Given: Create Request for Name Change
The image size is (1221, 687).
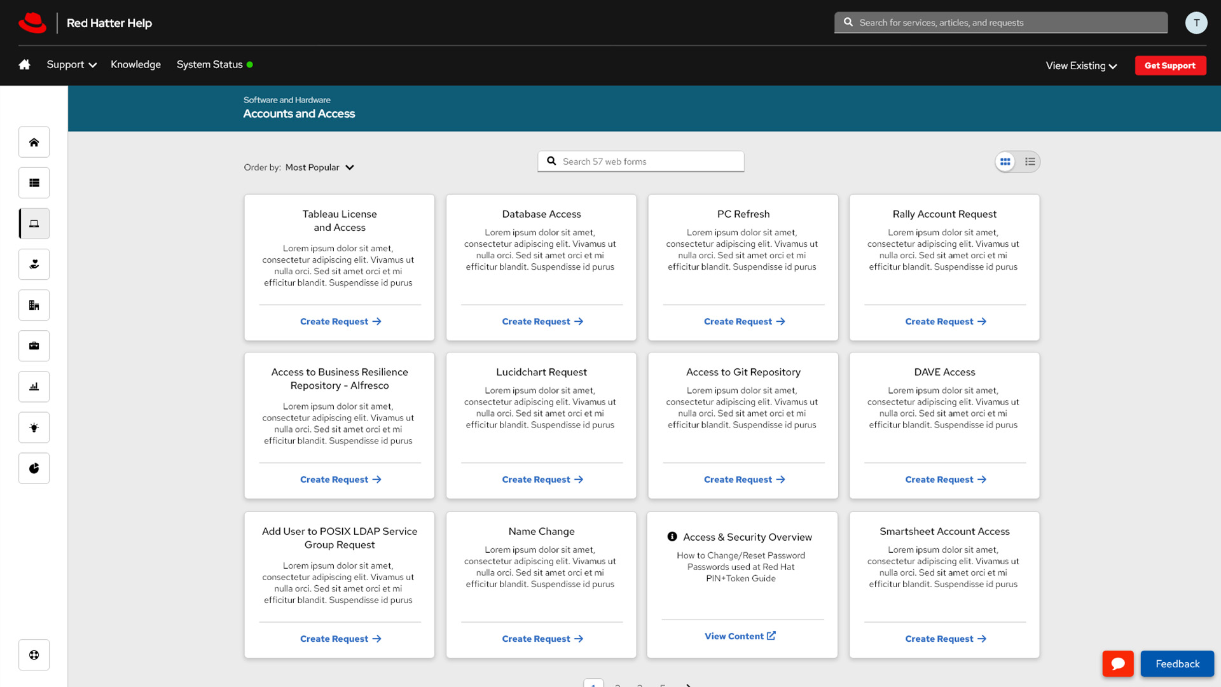Looking at the screenshot, I should pyautogui.click(x=542, y=639).
